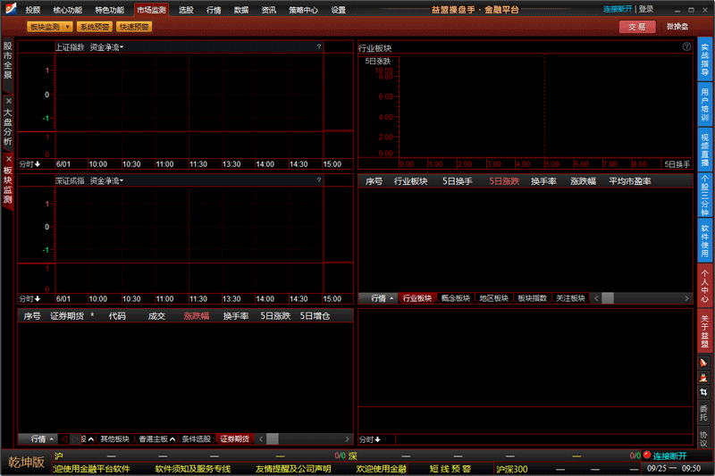
Task: Click help icon on 深证成指 chart
Action: pyautogui.click(x=319, y=180)
